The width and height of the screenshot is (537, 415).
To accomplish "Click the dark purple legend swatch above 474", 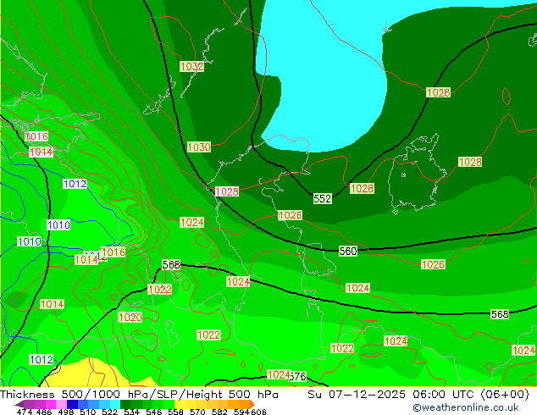I will point(29,404).
